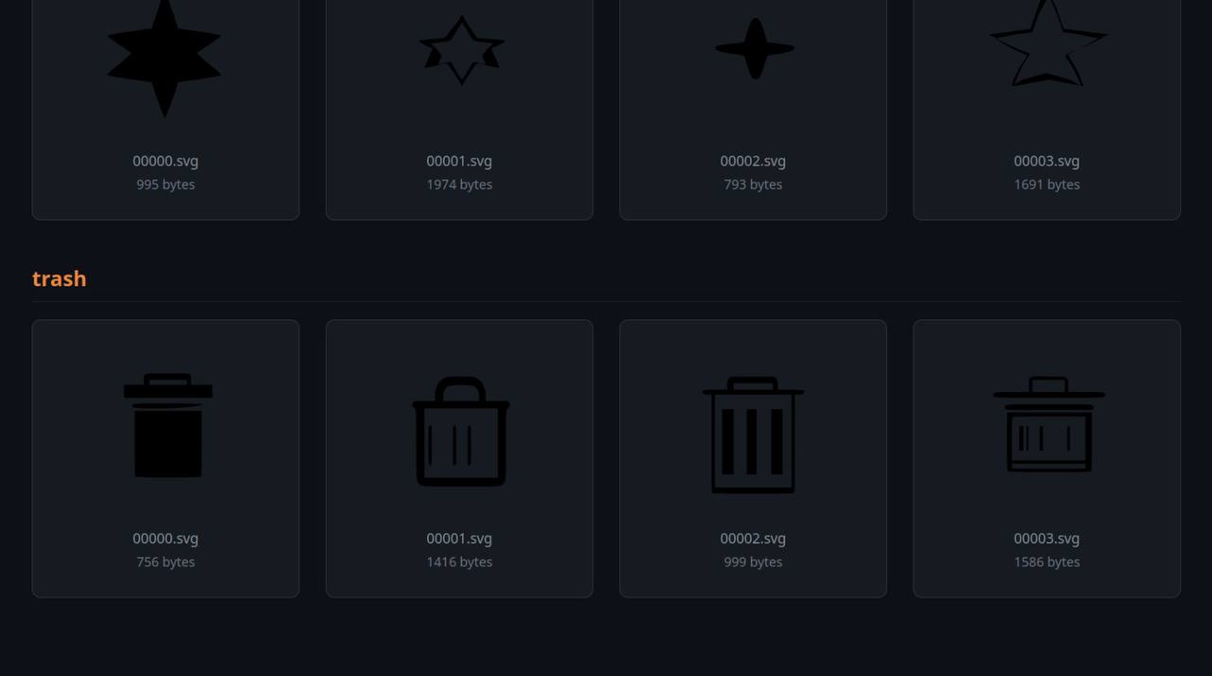
Task: Select the five-pointed outline star icon
Action: (1048, 44)
